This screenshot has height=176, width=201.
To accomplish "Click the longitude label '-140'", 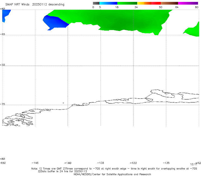I will click(x=68, y=163).
